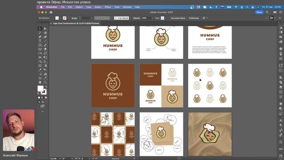Viewport: 284px width, 160px height.
Task: Select the Eyedropper tool
Action: point(40,70)
